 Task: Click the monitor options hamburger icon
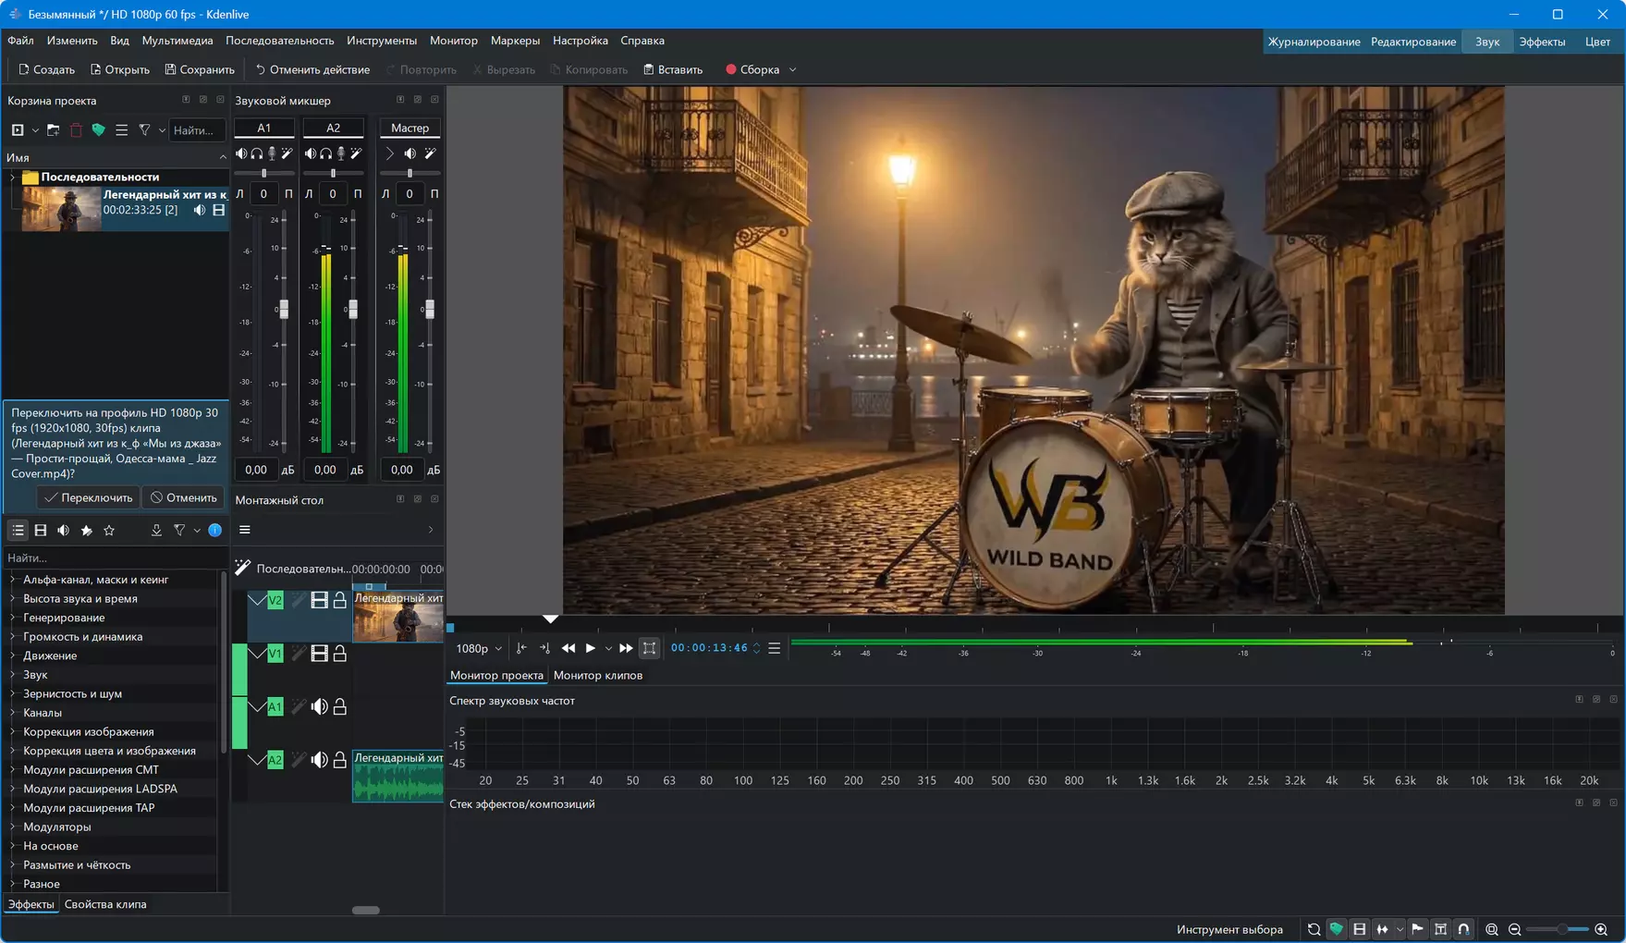point(775,648)
